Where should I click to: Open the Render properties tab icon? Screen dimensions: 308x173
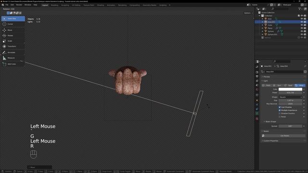(x=257, y=72)
